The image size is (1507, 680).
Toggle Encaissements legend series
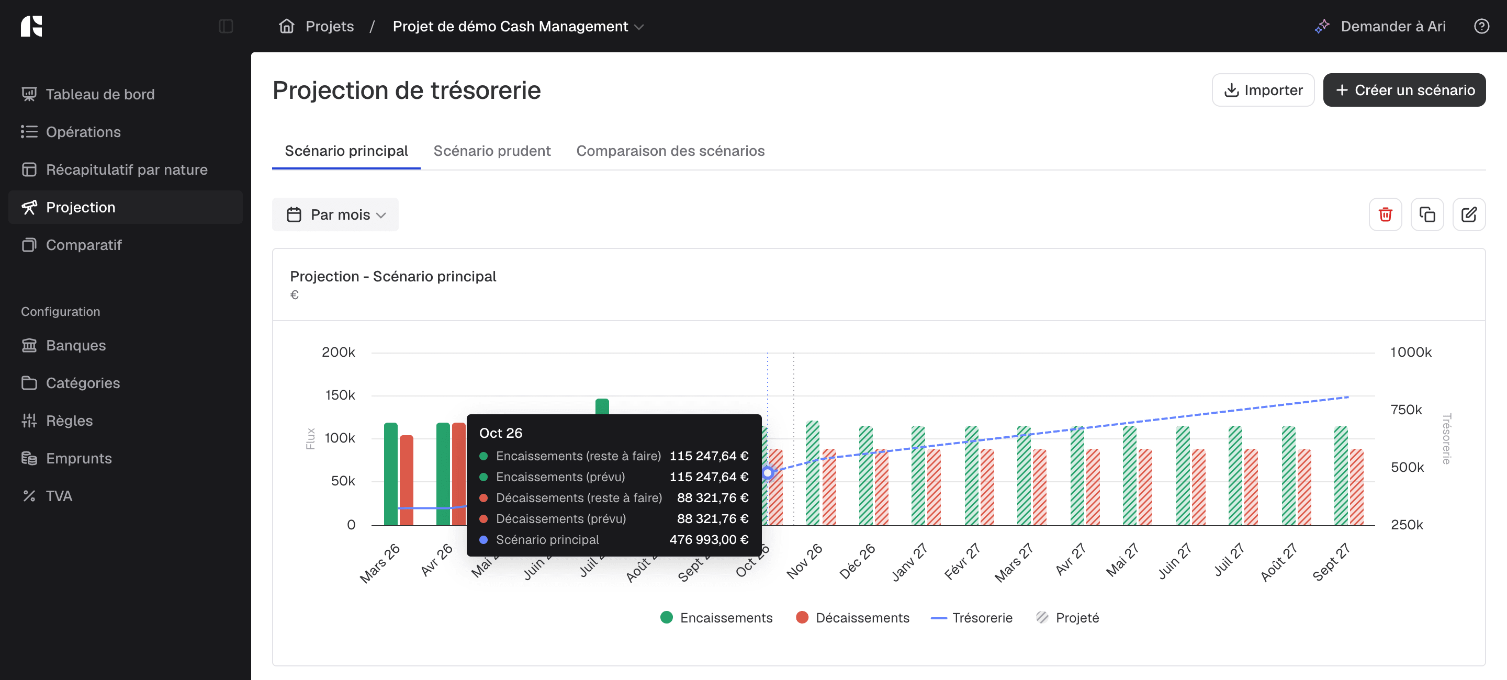716,618
